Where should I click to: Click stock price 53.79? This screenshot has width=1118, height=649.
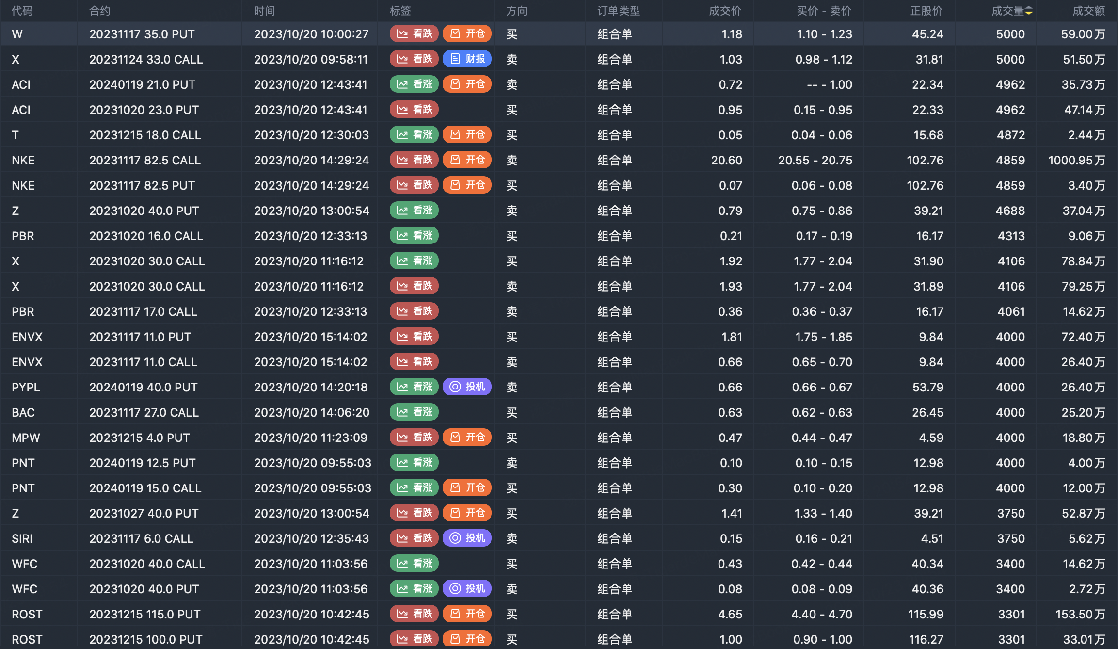point(928,387)
